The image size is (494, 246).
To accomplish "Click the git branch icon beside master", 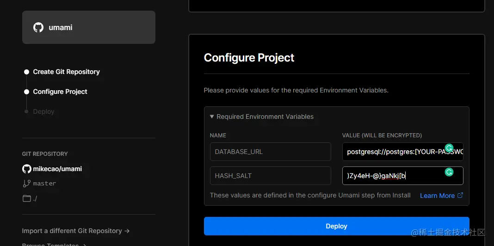I will [27, 184].
